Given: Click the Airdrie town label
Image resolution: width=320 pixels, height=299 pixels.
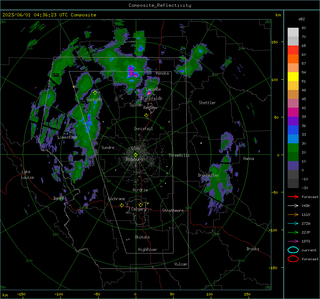Looking at the screenshot, I should (140, 190).
